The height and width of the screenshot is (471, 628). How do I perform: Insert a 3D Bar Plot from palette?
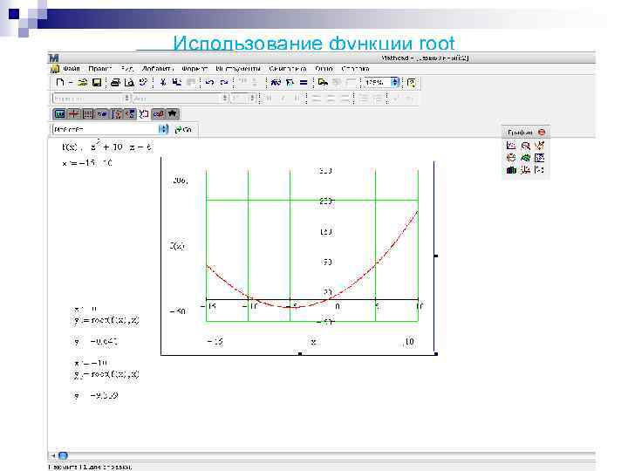coord(511,170)
